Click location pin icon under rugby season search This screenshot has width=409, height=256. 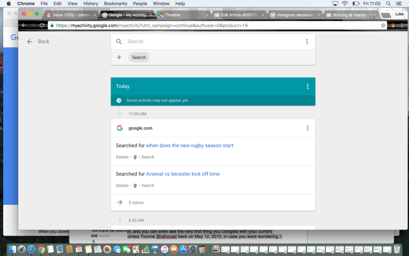135,157
